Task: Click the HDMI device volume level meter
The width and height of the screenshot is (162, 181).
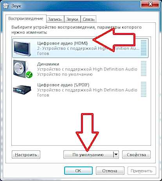Action: [144, 48]
